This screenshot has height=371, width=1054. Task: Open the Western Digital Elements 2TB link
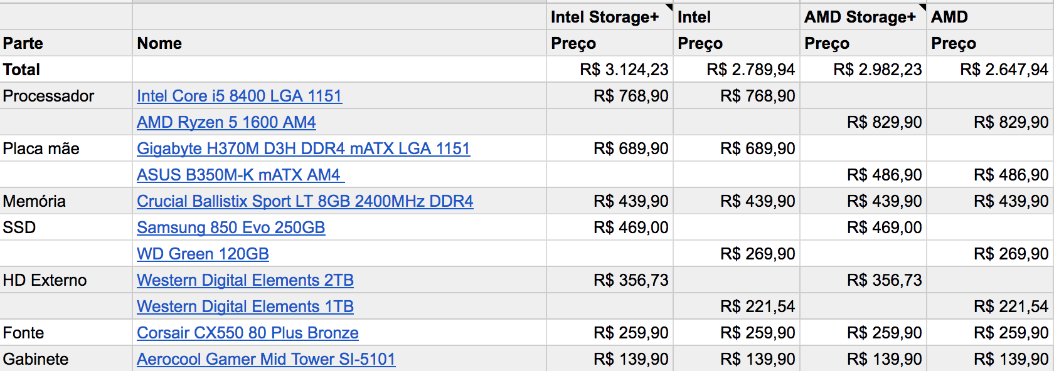pos(245,280)
